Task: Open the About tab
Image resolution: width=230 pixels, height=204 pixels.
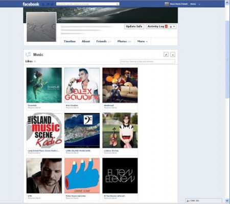Action: pyautogui.click(x=86, y=41)
